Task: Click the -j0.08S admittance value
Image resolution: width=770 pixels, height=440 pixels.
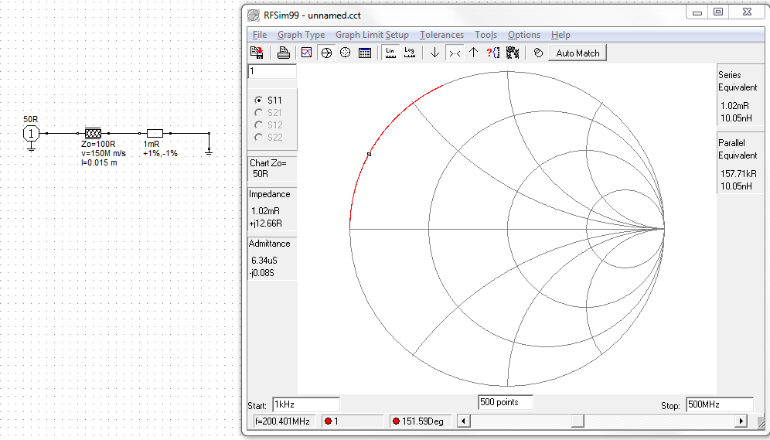Action: pyautogui.click(x=262, y=272)
